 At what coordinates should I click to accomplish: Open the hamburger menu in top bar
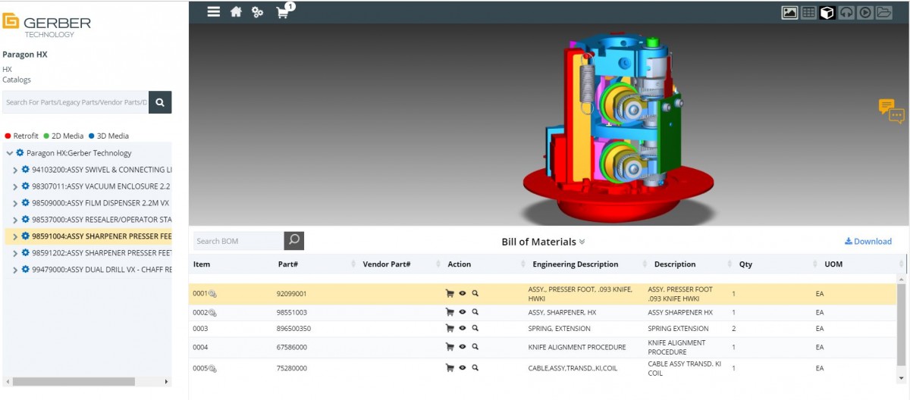214,12
